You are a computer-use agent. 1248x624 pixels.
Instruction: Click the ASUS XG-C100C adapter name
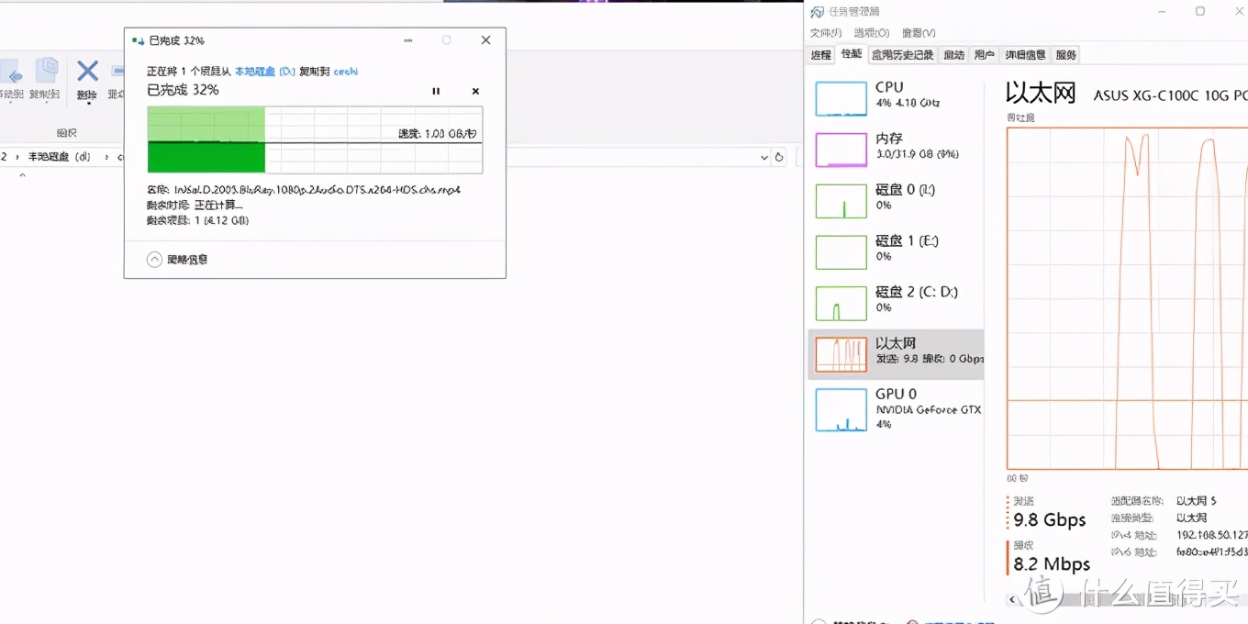[1170, 95]
